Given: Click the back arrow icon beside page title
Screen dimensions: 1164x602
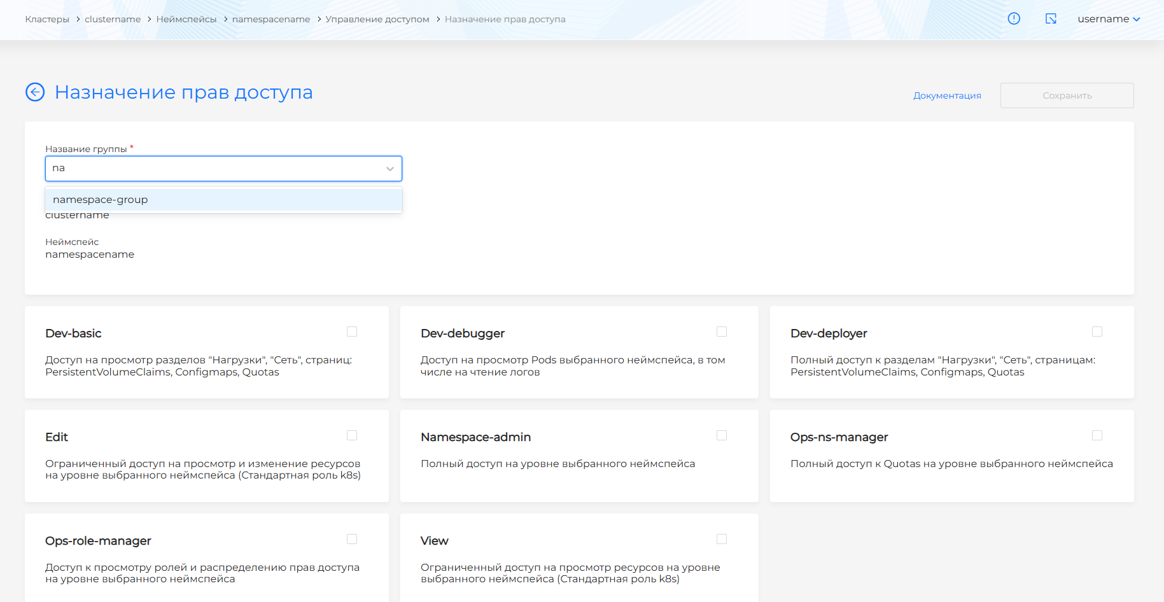Looking at the screenshot, I should click(x=35, y=92).
